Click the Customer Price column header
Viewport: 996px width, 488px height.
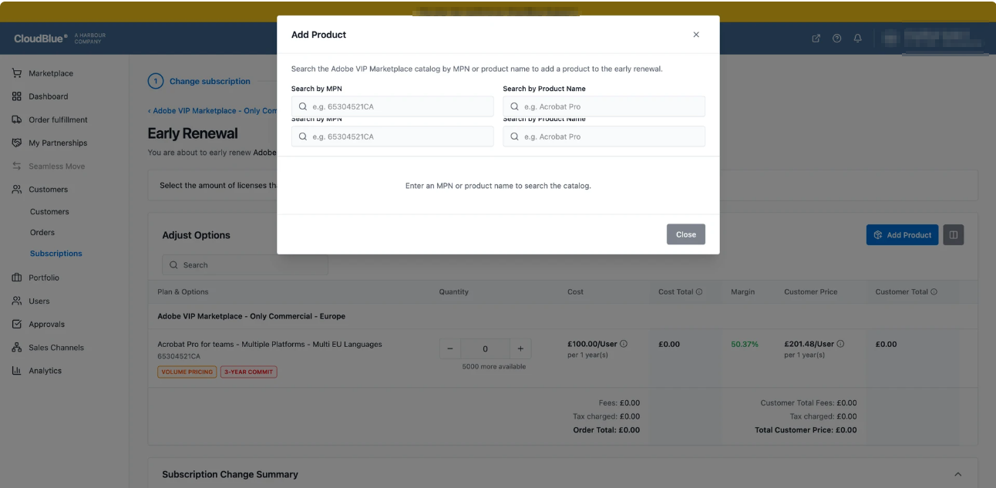810,292
